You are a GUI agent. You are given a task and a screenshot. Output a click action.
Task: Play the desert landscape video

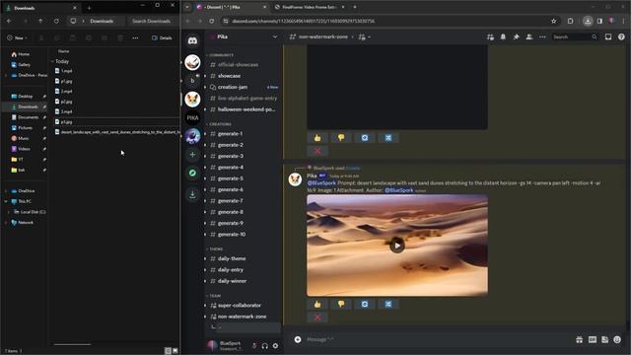[x=397, y=246]
